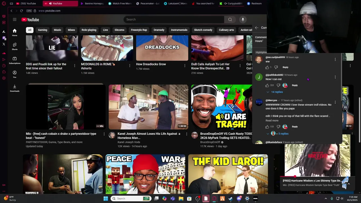Select the Music filter chip
Image resolution: width=361 pixels, height=203 pixels.
(58, 30)
